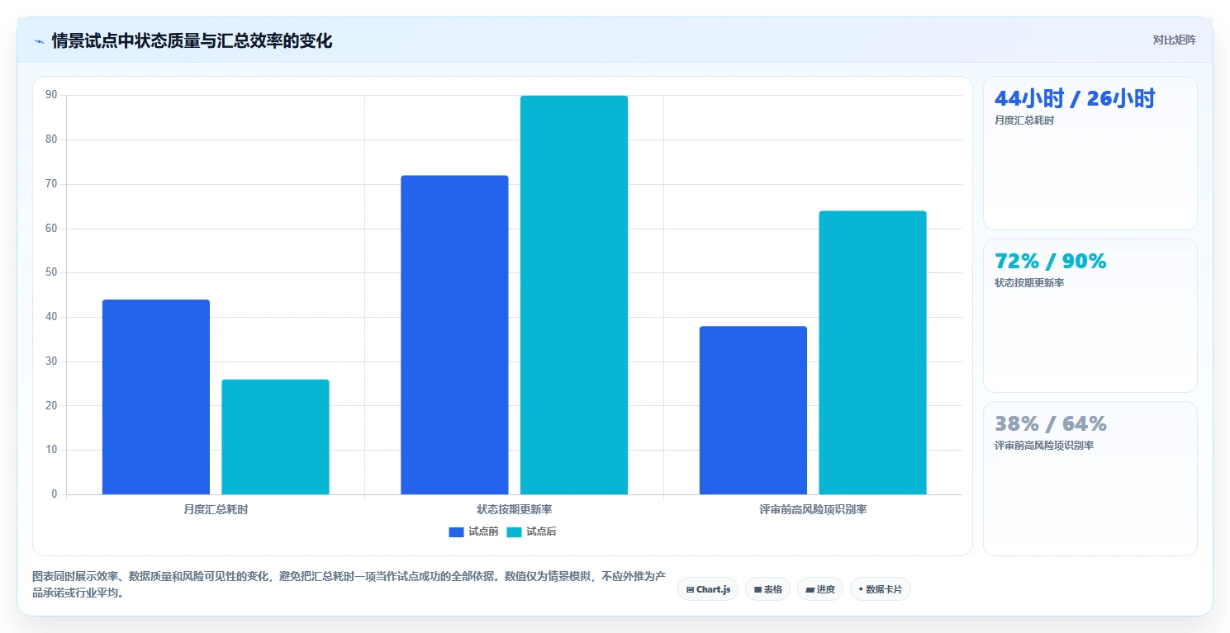Click the y-axis tick labeled 20
This screenshot has width=1230, height=633.
(x=52, y=406)
